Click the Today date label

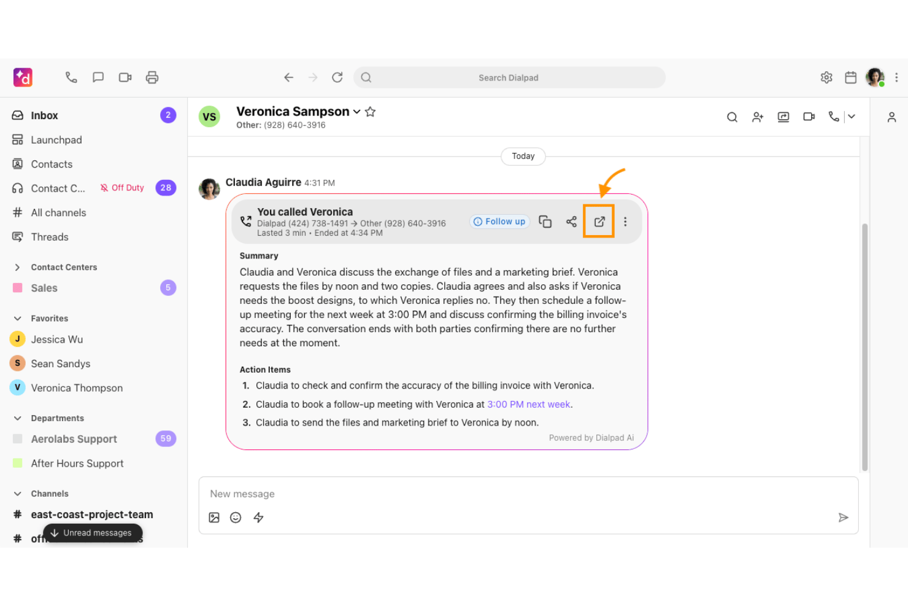[x=523, y=156]
